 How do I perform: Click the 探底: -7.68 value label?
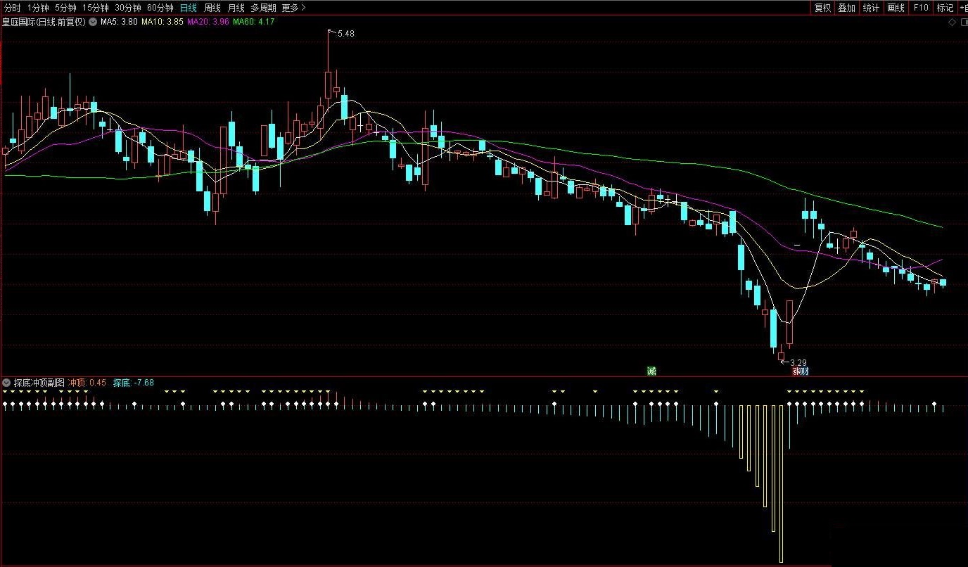(134, 383)
